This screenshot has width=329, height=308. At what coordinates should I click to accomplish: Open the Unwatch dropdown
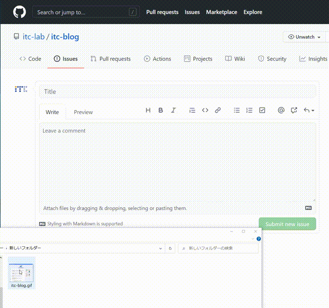[x=304, y=37]
